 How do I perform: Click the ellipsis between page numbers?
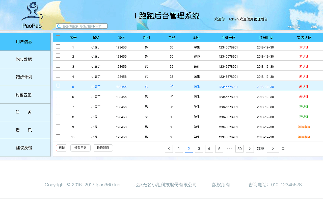[x=229, y=149]
